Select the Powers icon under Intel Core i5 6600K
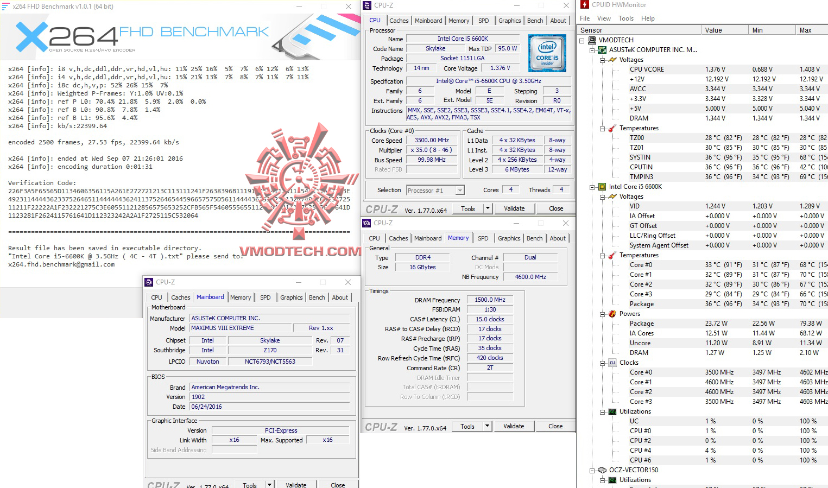This screenshot has width=828, height=488. tap(612, 313)
